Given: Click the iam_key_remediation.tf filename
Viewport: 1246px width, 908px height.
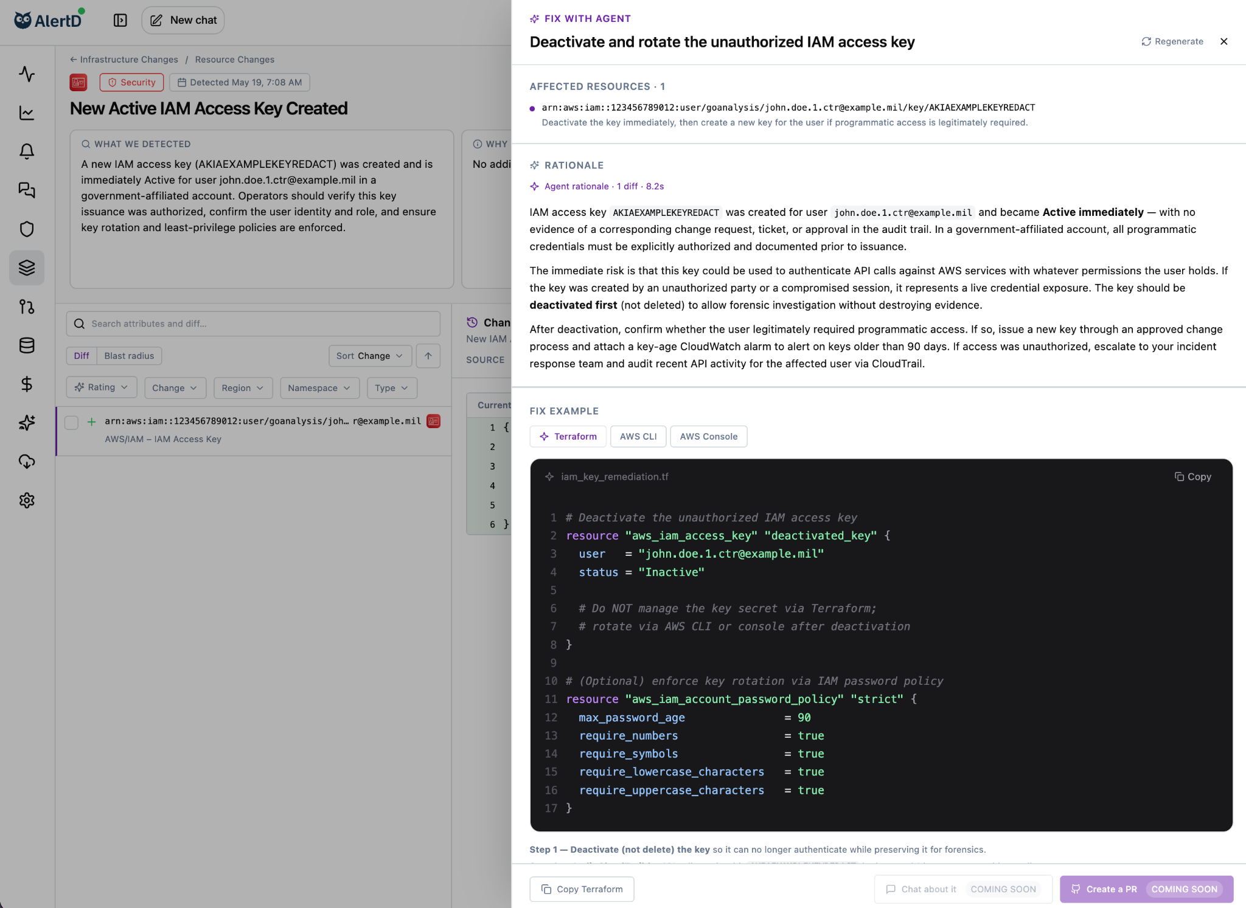Looking at the screenshot, I should tap(614, 477).
